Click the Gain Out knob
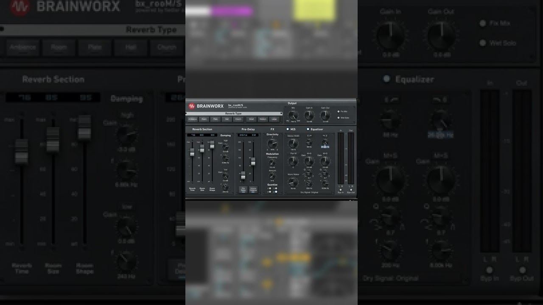 click(325, 116)
